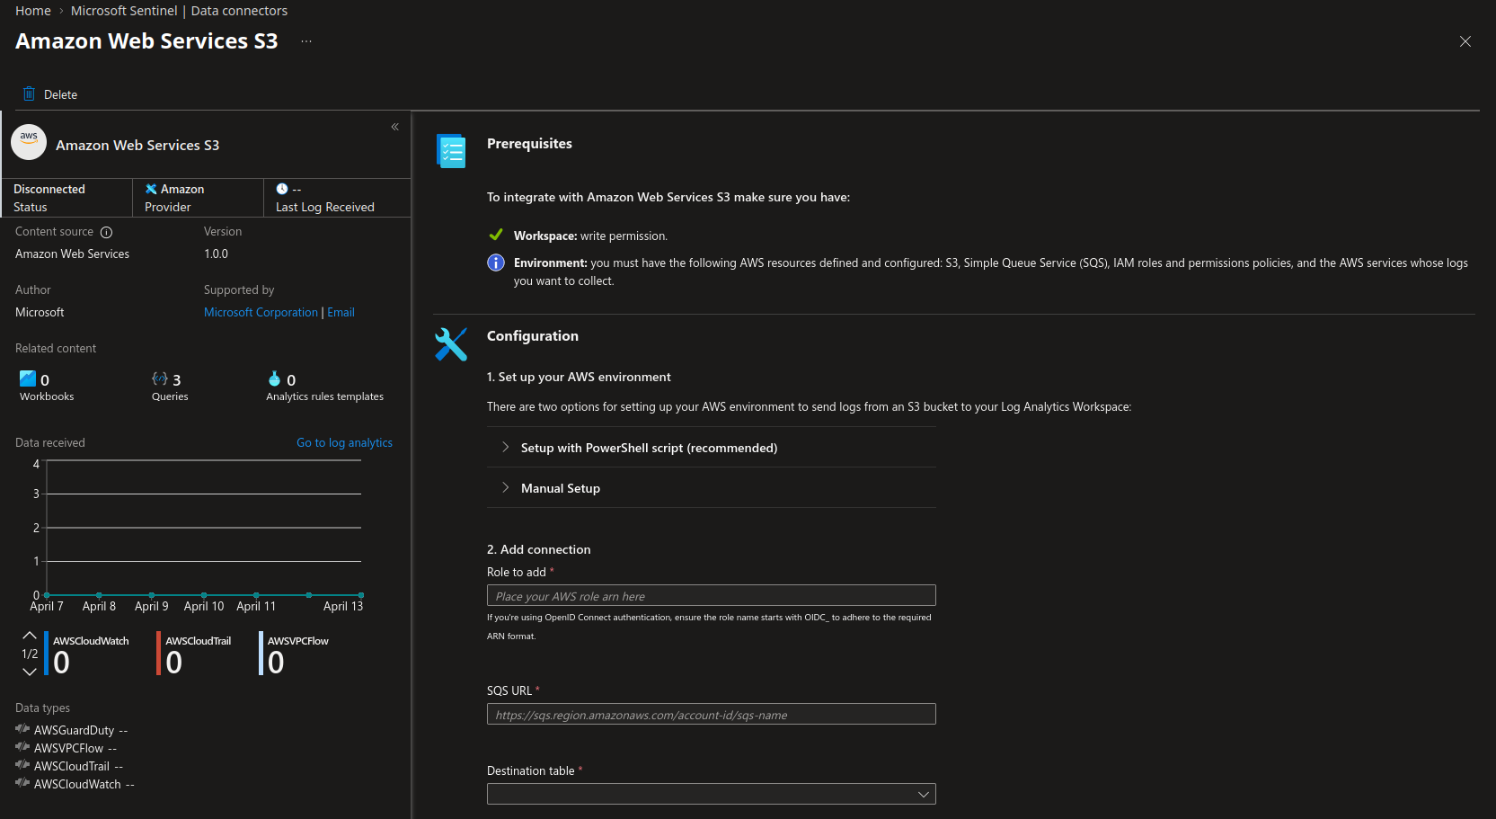Open Analytics rules templates icon
This screenshot has width=1496, height=819.
click(275, 378)
